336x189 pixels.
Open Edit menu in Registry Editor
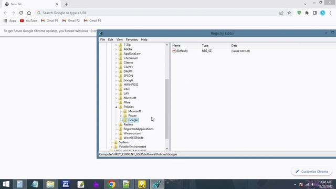110,40
